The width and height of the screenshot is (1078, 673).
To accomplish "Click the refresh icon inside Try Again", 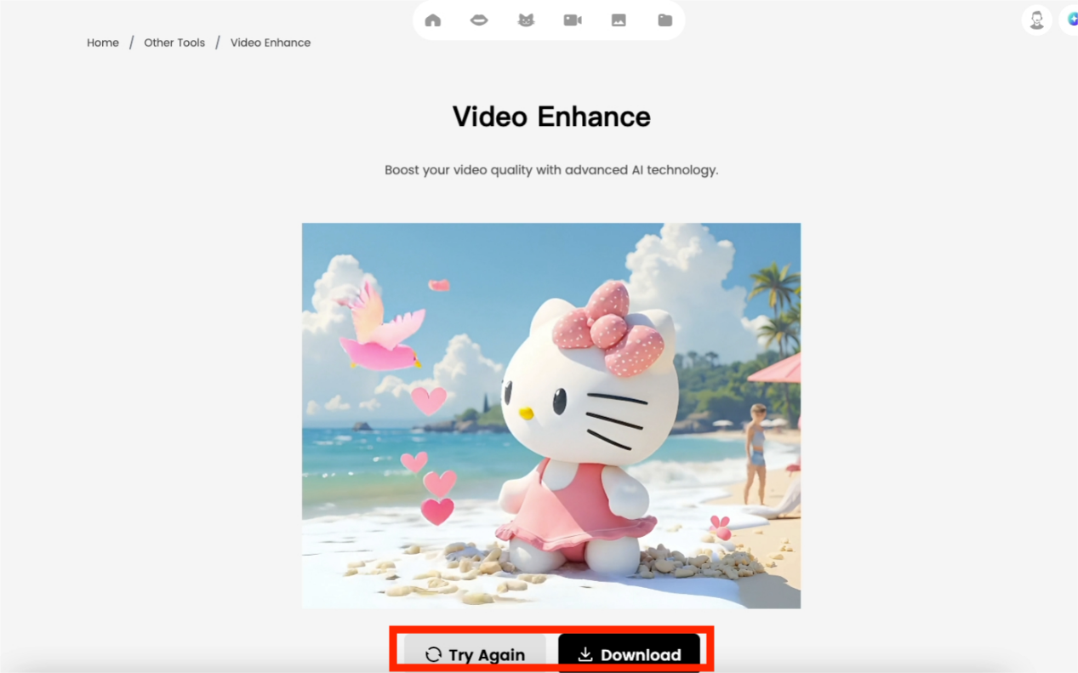I will (433, 654).
